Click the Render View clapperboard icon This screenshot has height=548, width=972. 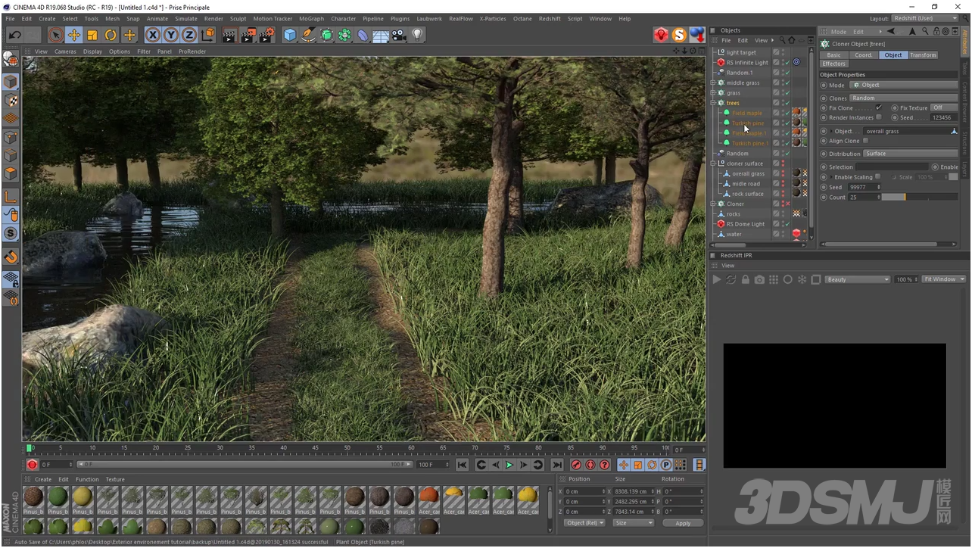point(229,35)
